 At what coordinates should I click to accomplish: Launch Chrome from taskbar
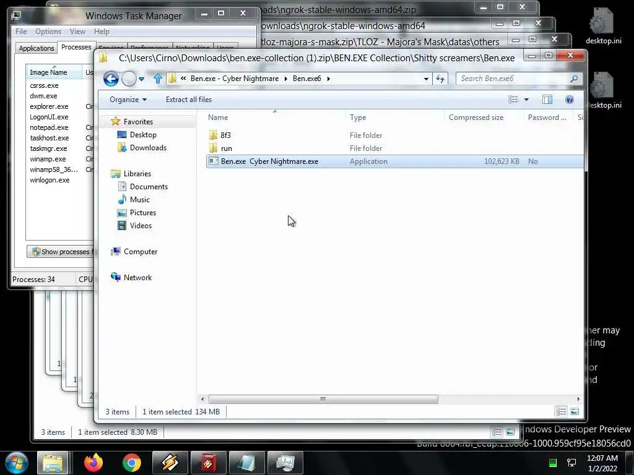click(x=131, y=463)
